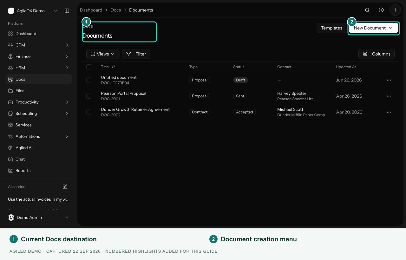Screen dimensions: 406x260
Task: Open the New Document dropdown
Action: click(373, 28)
